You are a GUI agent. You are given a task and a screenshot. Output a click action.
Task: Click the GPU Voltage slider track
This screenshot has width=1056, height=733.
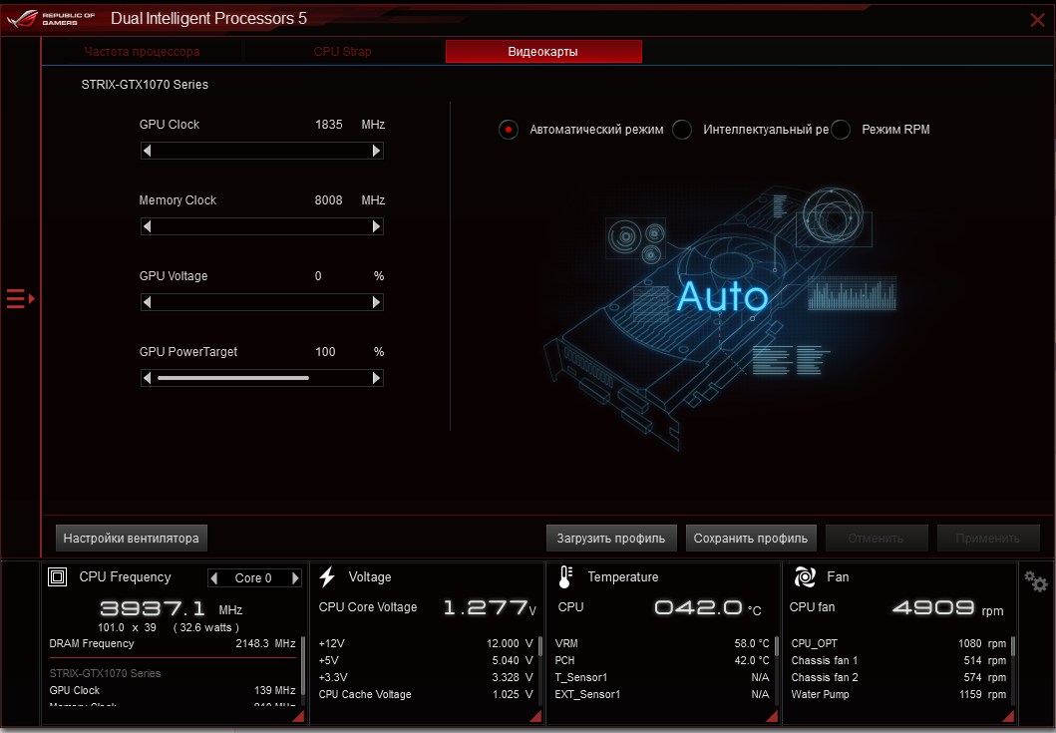[262, 302]
